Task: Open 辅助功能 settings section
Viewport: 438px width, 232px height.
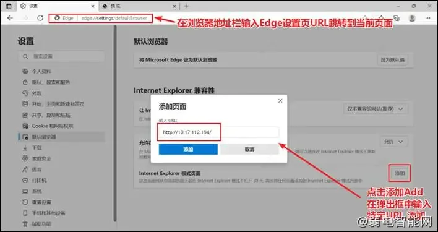Action: (x=41, y=224)
